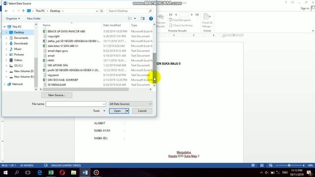Click Find Recipient in Word ribbon
Screen dimensions: 315x177
tap(180, 20)
